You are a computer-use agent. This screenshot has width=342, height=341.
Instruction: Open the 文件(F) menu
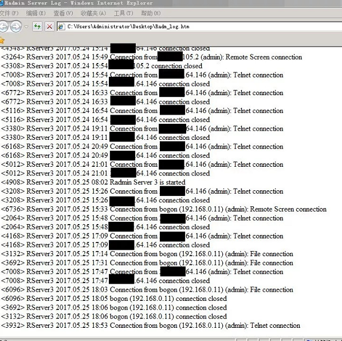tap(9, 13)
